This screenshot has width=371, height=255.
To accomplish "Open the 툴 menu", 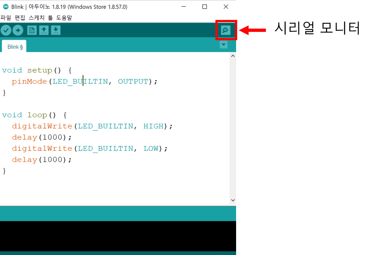I will point(50,18).
